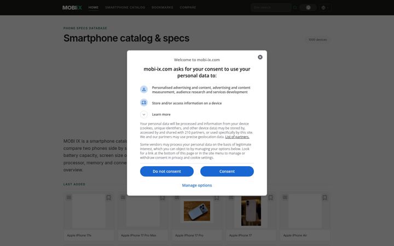Go to the HOME menu item
394x246 pixels.
point(94,8)
